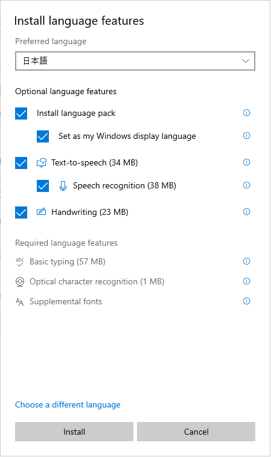271x457 pixels.
Task: Cancel the language installation dialog
Action: pos(196,432)
